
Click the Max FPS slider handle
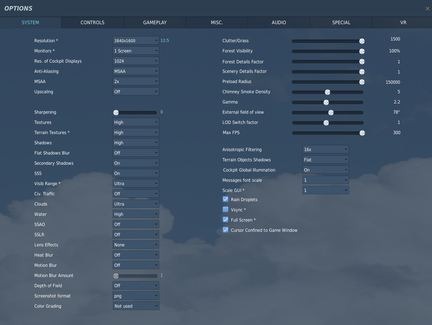click(362, 133)
